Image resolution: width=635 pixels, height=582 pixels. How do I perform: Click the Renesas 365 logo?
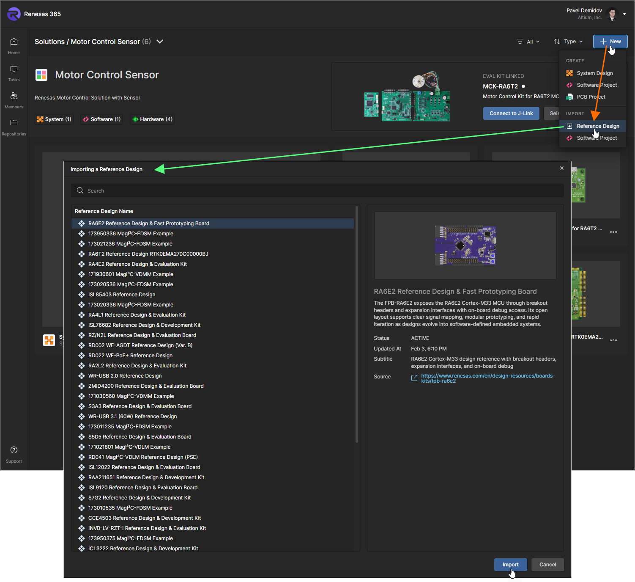point(14,14)
